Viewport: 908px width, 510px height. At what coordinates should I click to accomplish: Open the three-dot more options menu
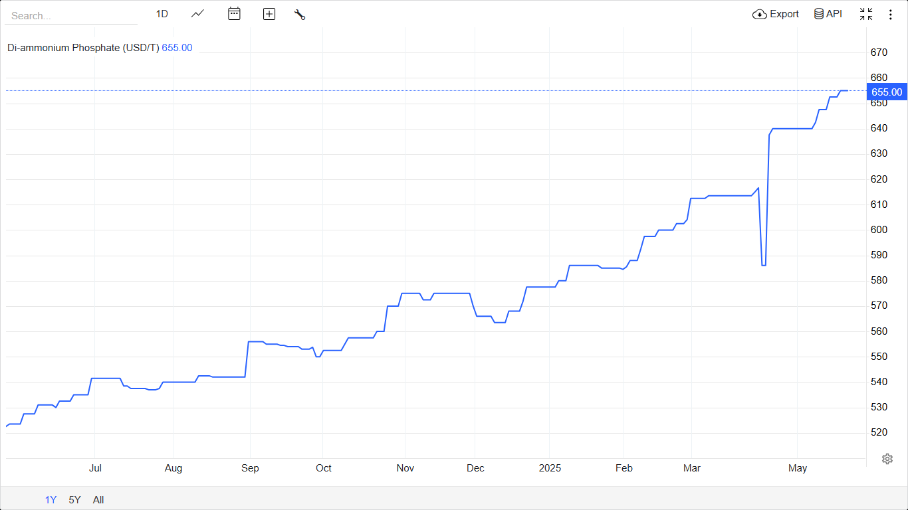[891, 14]
